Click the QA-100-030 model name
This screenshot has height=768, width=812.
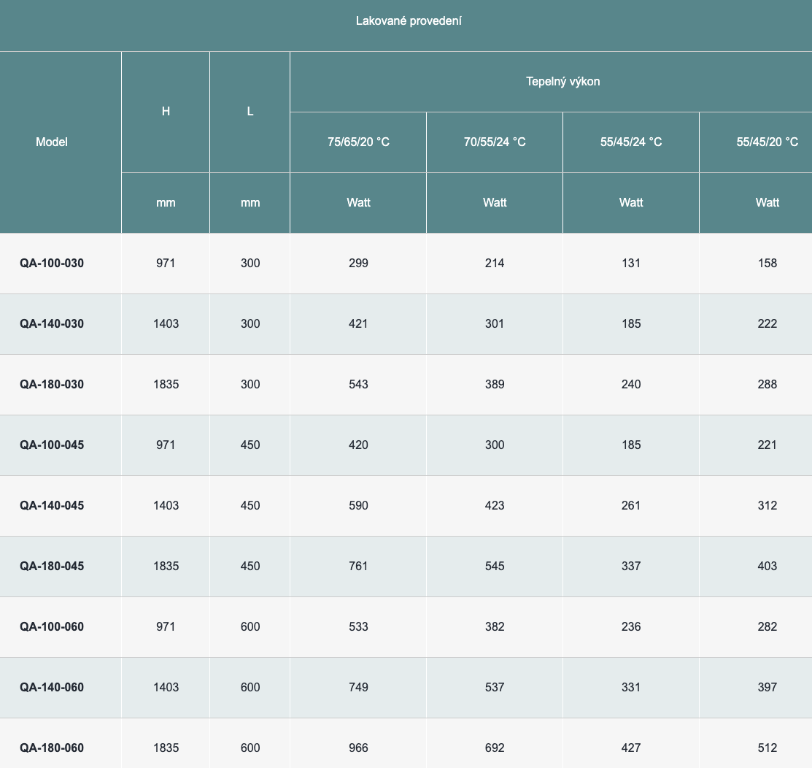pyautogui.click(x=52, y=263)
